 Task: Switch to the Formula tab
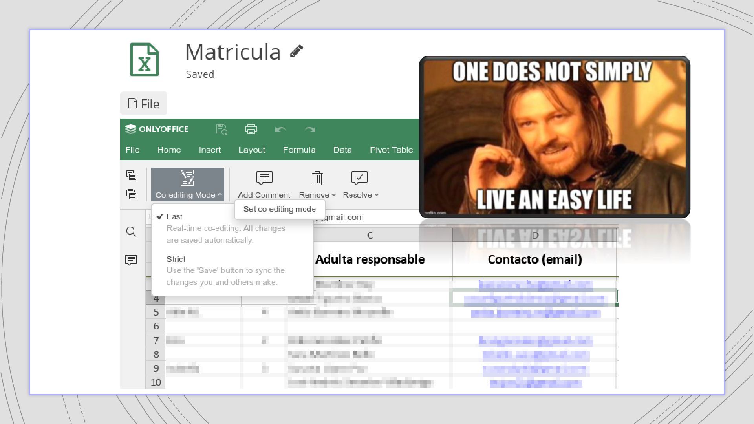point(299,150)
